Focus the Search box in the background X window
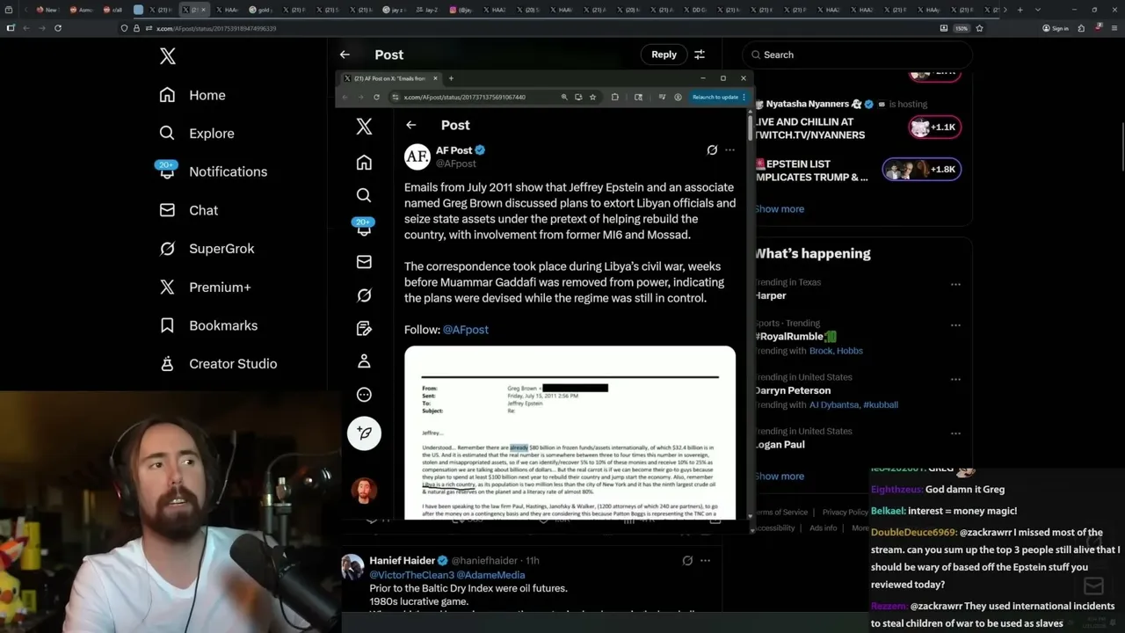This screenshot has height=633, width=1125. point(857,55)
